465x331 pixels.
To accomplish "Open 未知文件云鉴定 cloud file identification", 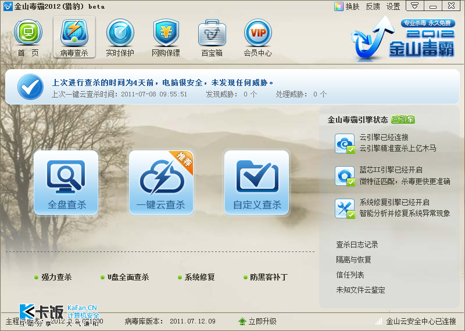I will [360, 290].
